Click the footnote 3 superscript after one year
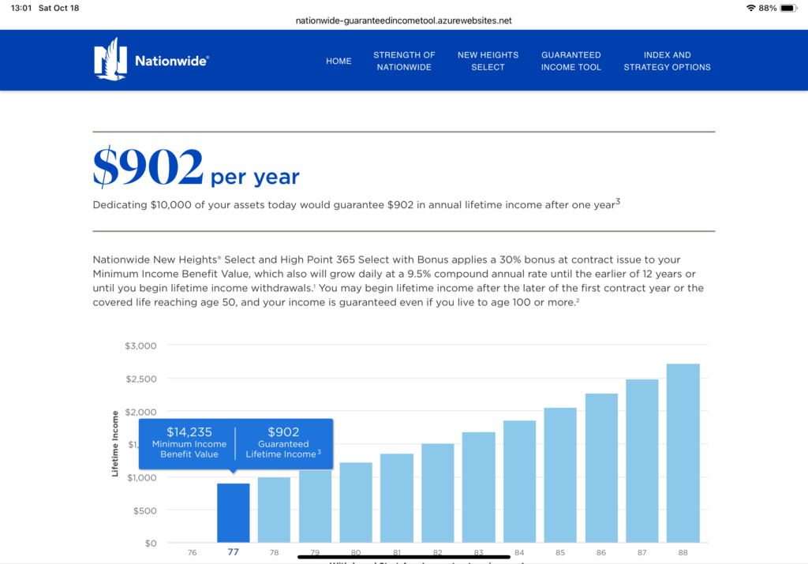Screen dimensions: 808x564 click(x=618, y=203)
